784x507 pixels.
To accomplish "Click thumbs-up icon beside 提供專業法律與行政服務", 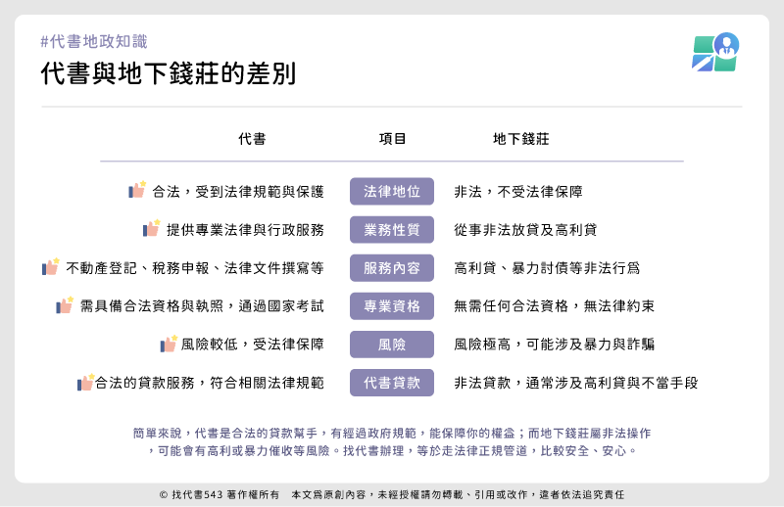I will (151, 229).
